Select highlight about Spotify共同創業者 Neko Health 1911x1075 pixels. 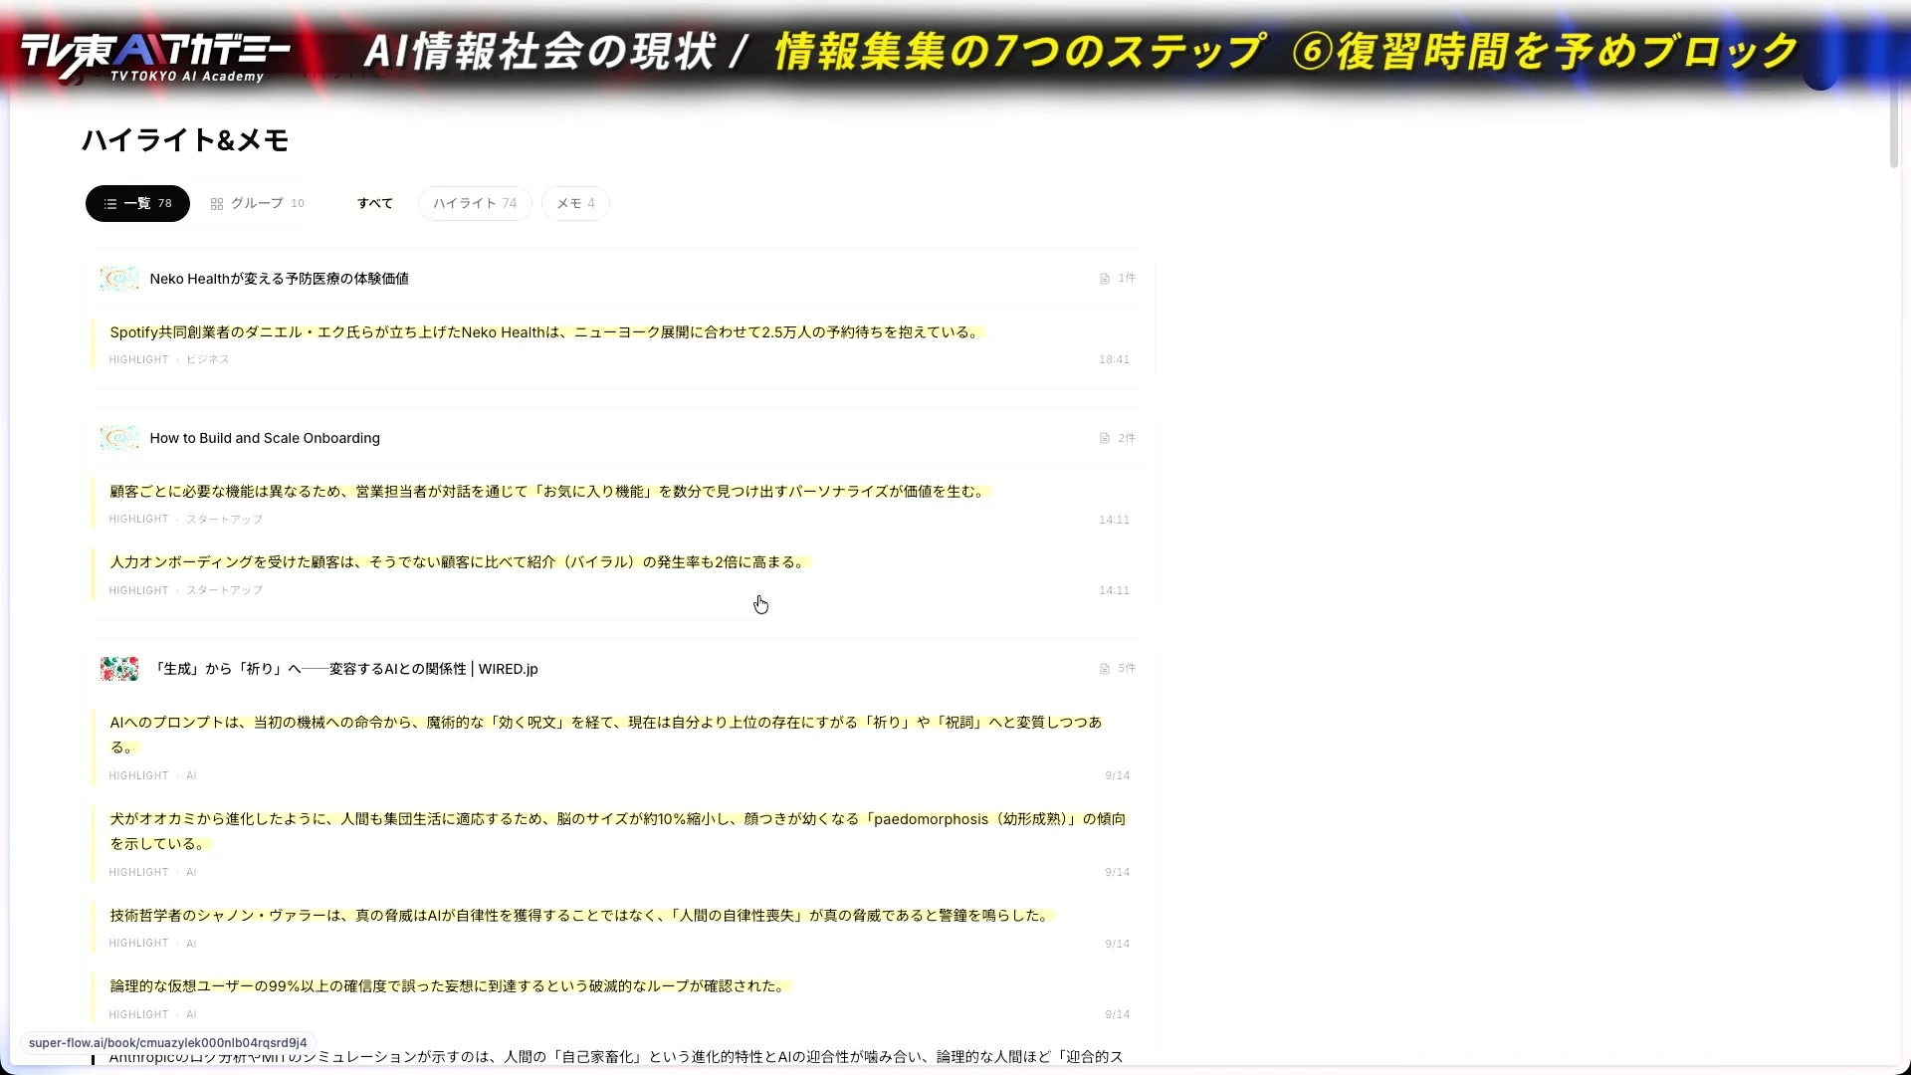(x=544, y=332)
